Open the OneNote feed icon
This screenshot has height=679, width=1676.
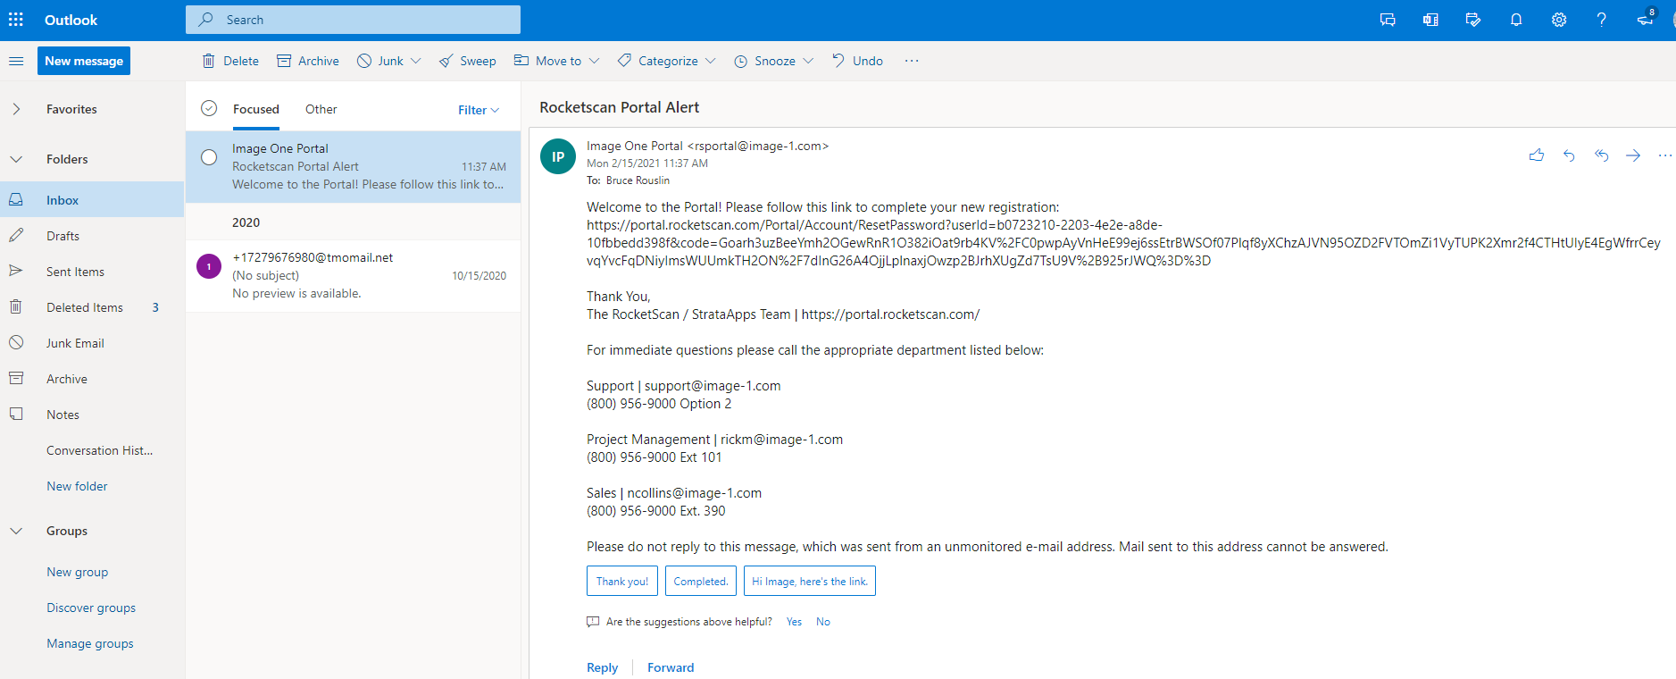(x=1430, y=20)
